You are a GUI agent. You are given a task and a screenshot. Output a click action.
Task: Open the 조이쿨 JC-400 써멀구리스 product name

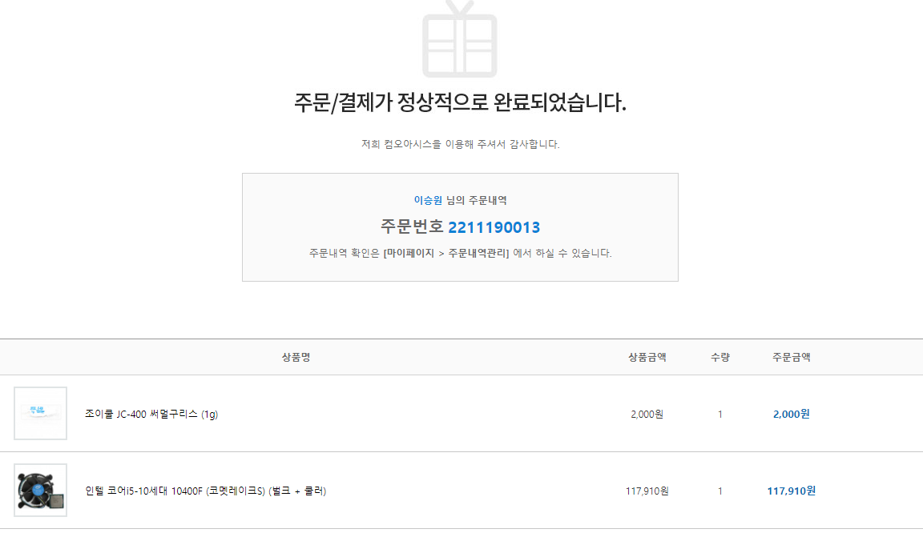pyautogui.click(x=151, y=415)
